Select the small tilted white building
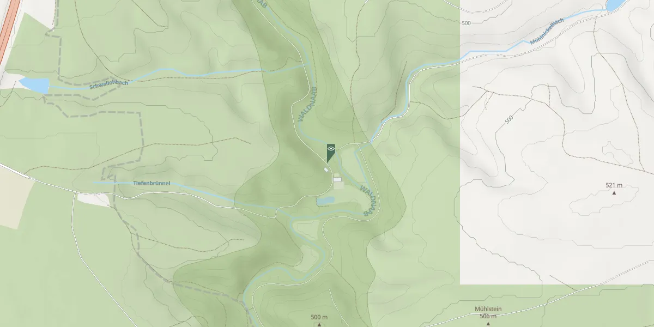Viewport: 654px width, 327px height. tap(326, 170)
